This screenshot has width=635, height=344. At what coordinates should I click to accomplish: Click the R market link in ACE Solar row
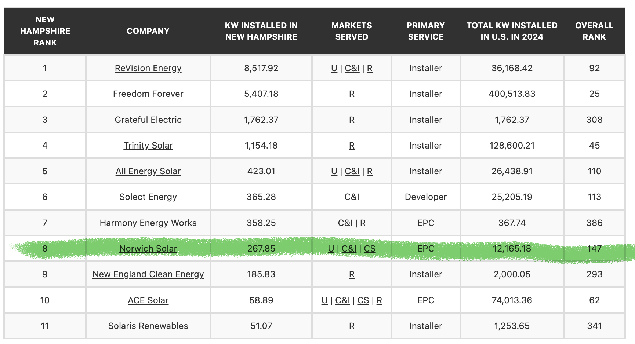[379, 300]
